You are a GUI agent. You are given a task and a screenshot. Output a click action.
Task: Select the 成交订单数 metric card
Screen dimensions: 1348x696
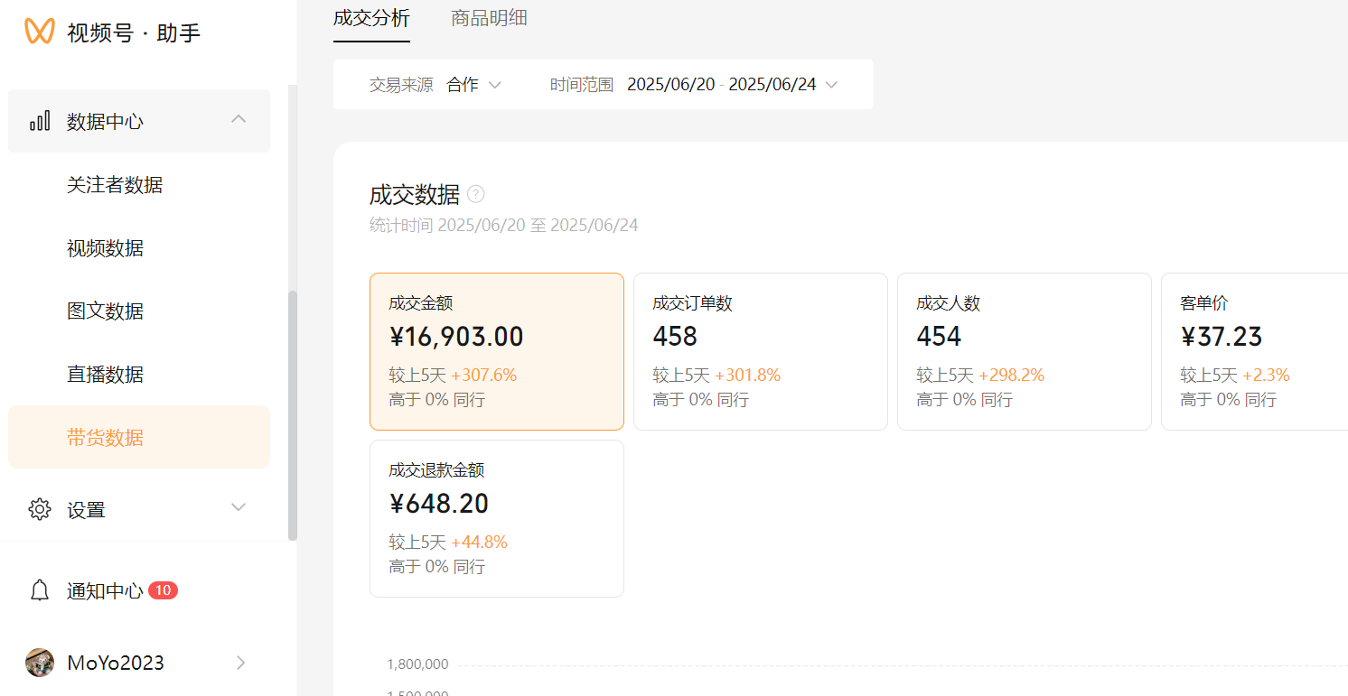click(x=761, y=351)
